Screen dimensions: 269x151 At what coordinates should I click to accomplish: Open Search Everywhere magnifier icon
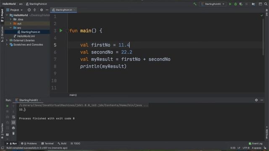266,4
